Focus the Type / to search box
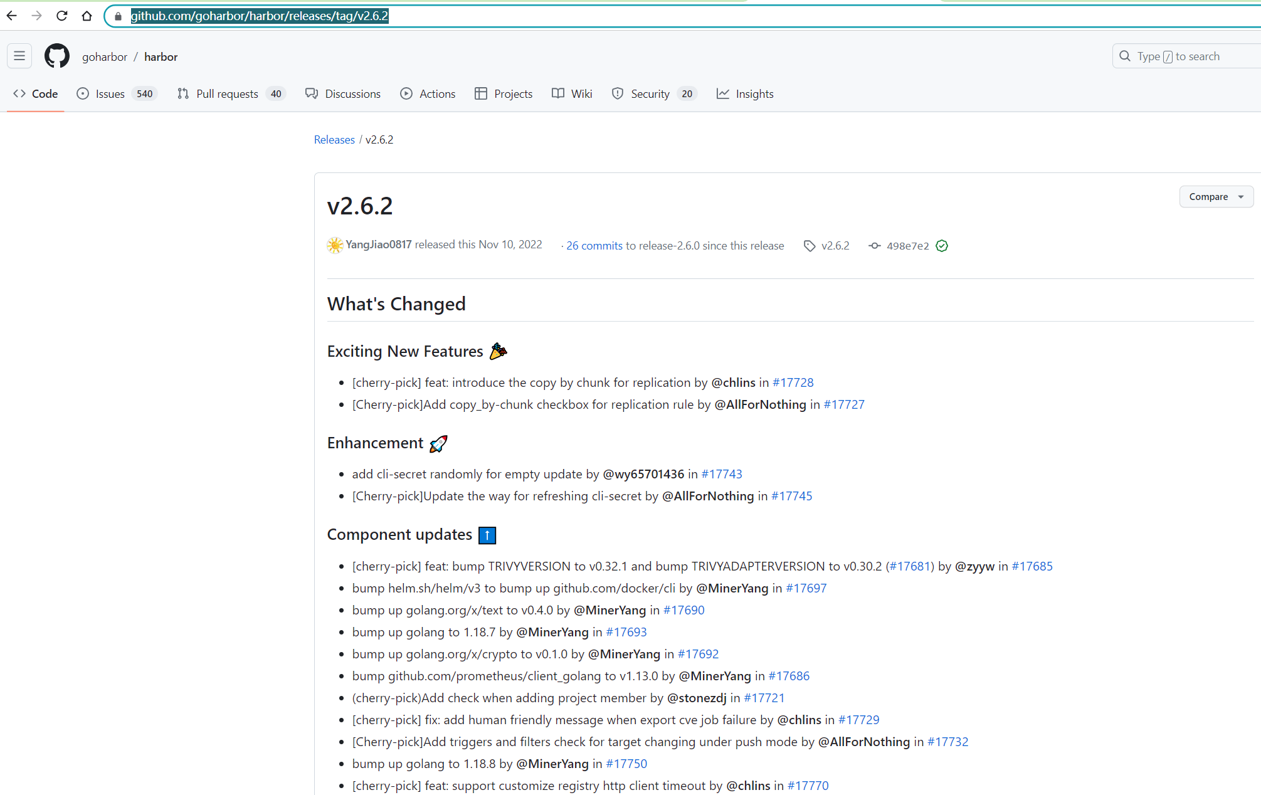Image resolution: width=1261 pixels, height=795 pixels. pyautogui.click(x=1186, y=56)
